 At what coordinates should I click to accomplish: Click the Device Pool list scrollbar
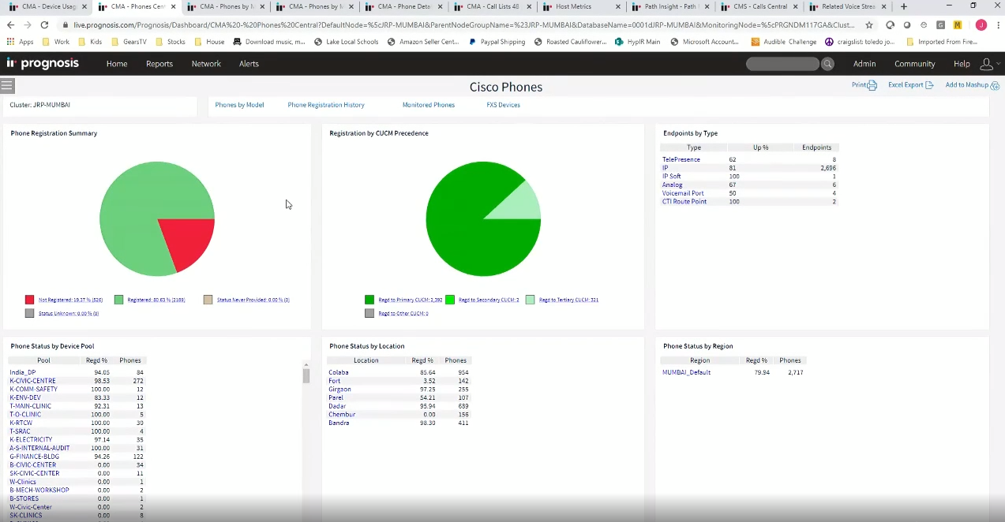pos(306,375)
